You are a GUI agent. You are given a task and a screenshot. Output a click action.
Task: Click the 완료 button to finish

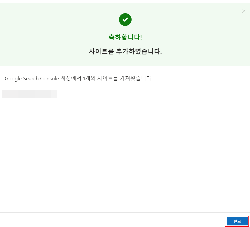(237, 221)
